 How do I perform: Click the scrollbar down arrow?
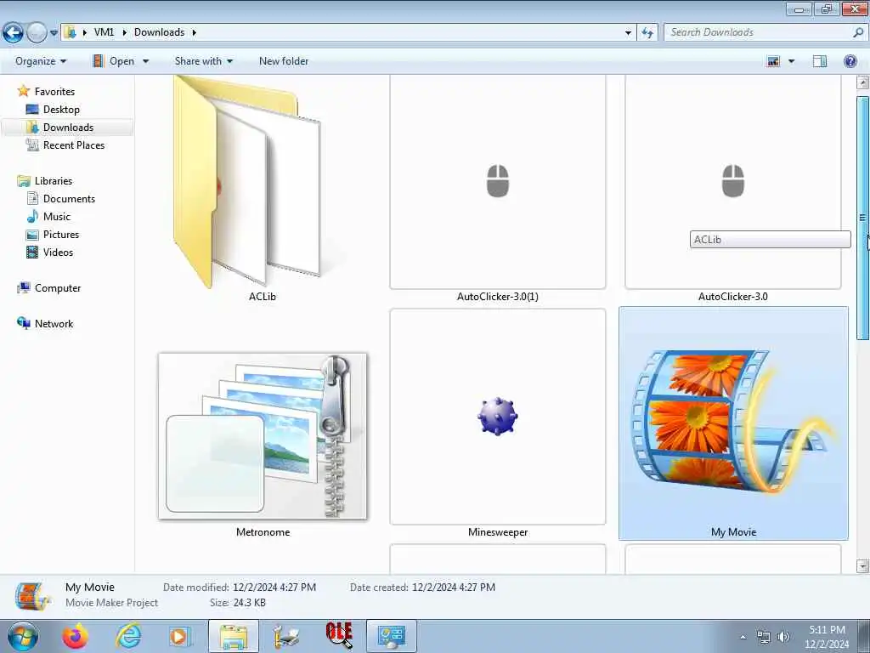pos(862,566)
